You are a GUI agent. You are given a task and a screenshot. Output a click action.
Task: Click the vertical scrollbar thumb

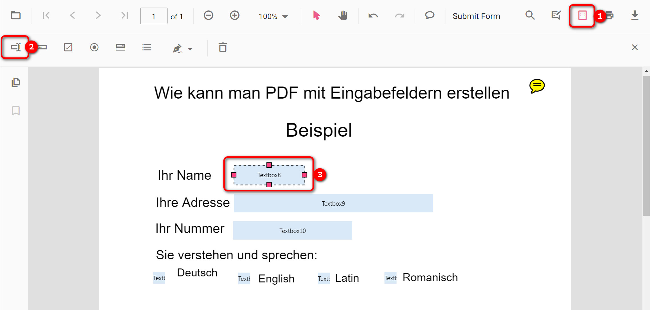646,146
